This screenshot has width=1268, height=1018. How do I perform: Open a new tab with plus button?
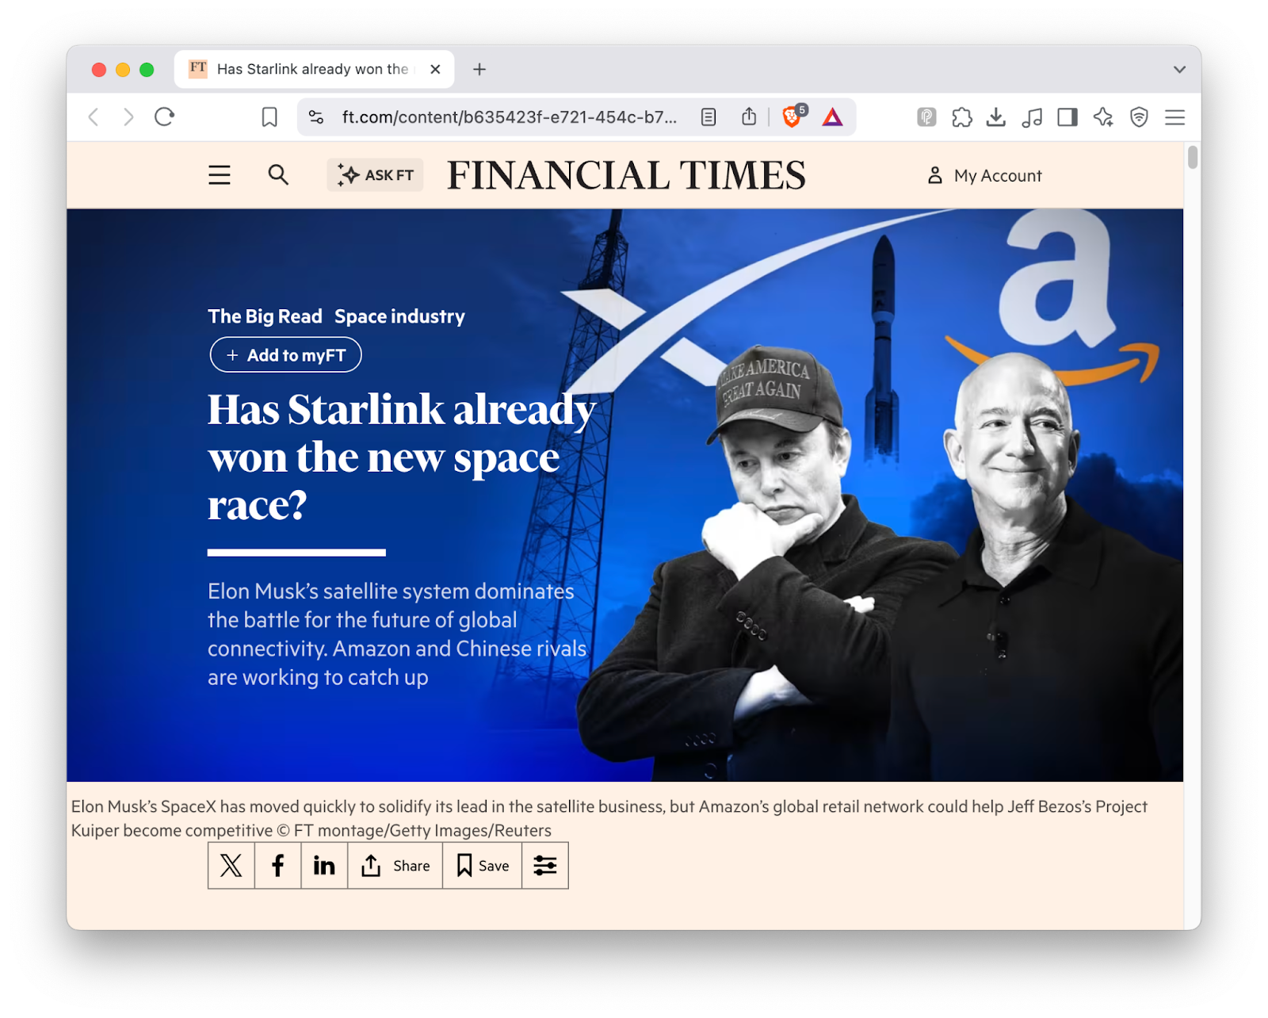(x=479, y=69)
